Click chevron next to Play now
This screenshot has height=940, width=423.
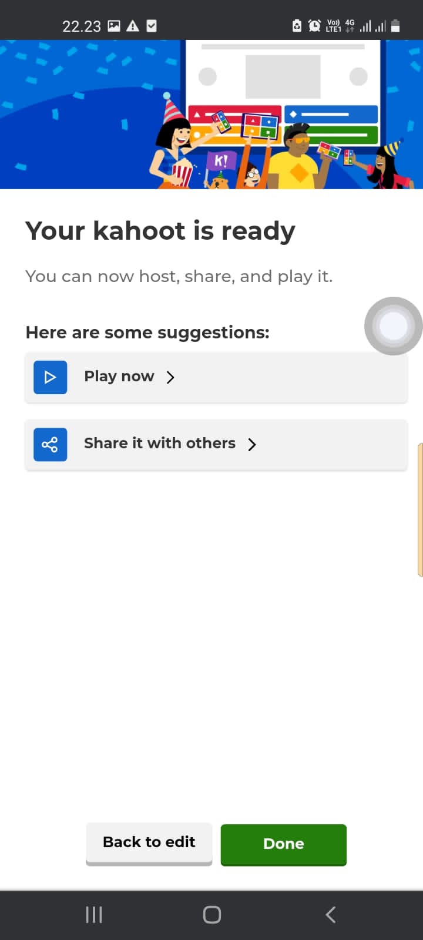pyautogui.click(x=170, y=377)
